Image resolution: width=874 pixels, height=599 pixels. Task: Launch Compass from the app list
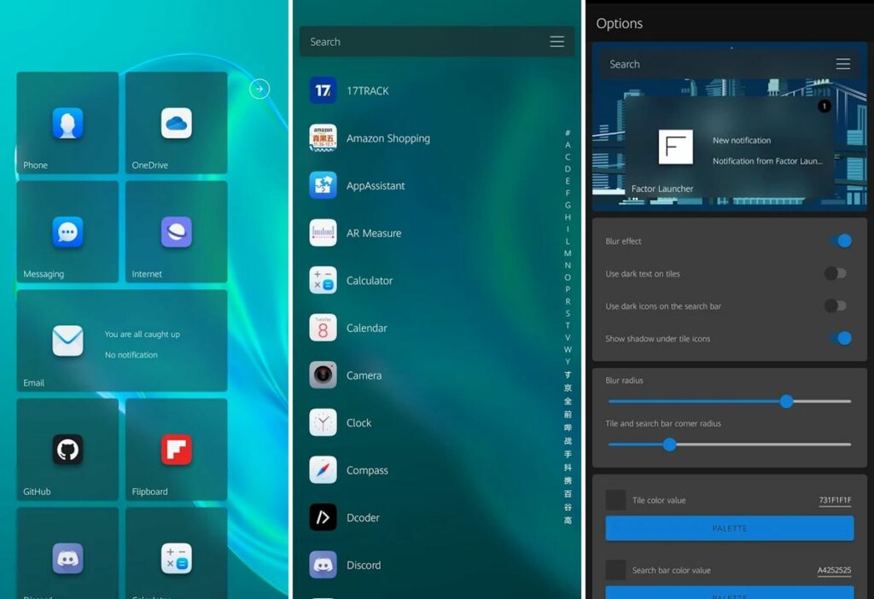[367, 470]
